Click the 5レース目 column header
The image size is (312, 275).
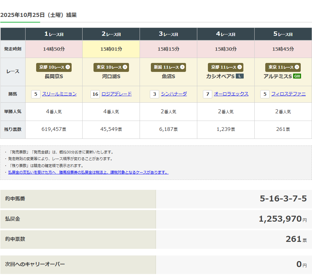pyautogui.click(x=283, y=34)
